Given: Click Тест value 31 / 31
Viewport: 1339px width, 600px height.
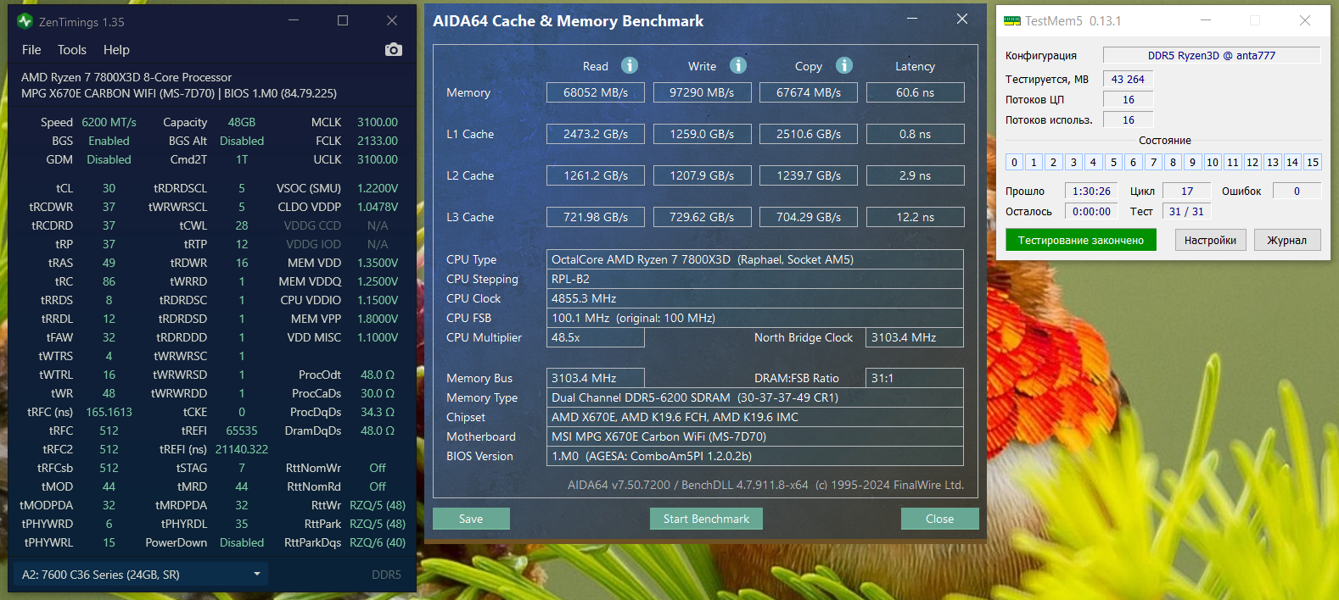Looking at the screenshot, I should click(1186, 211).
